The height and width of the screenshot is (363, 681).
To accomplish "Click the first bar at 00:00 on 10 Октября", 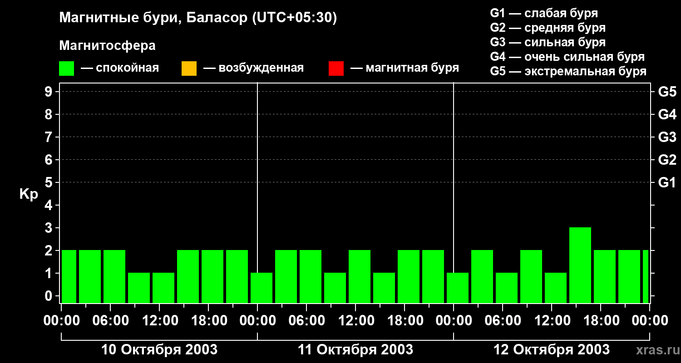I will tap(69, 276).
